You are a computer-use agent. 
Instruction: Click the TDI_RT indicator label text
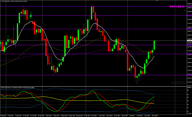(18, 88)
